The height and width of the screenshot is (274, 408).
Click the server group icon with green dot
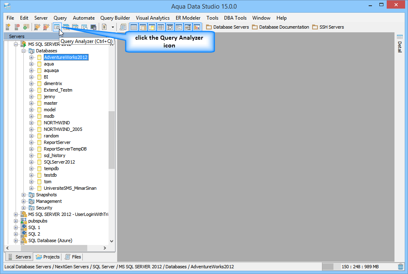(x=26, y=27)
